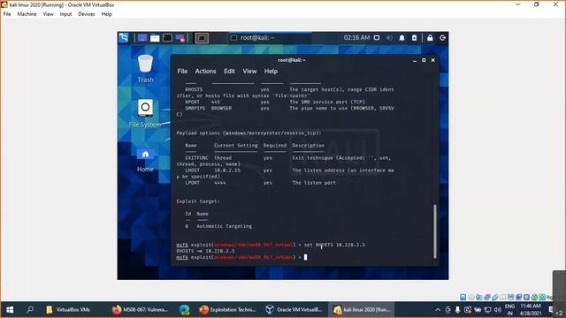Image resolution: width=566 pixels, height=318 pixels.
Task: Click the ENG IN language indicator
Action: pos(509,310)
